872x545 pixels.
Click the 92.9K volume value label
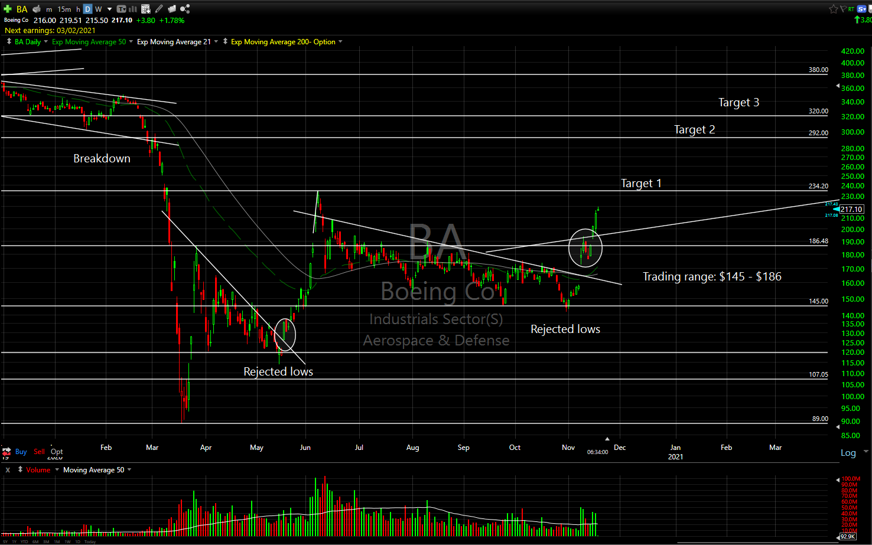848,537
